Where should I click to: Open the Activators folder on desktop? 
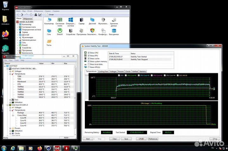tap(5, 20)
